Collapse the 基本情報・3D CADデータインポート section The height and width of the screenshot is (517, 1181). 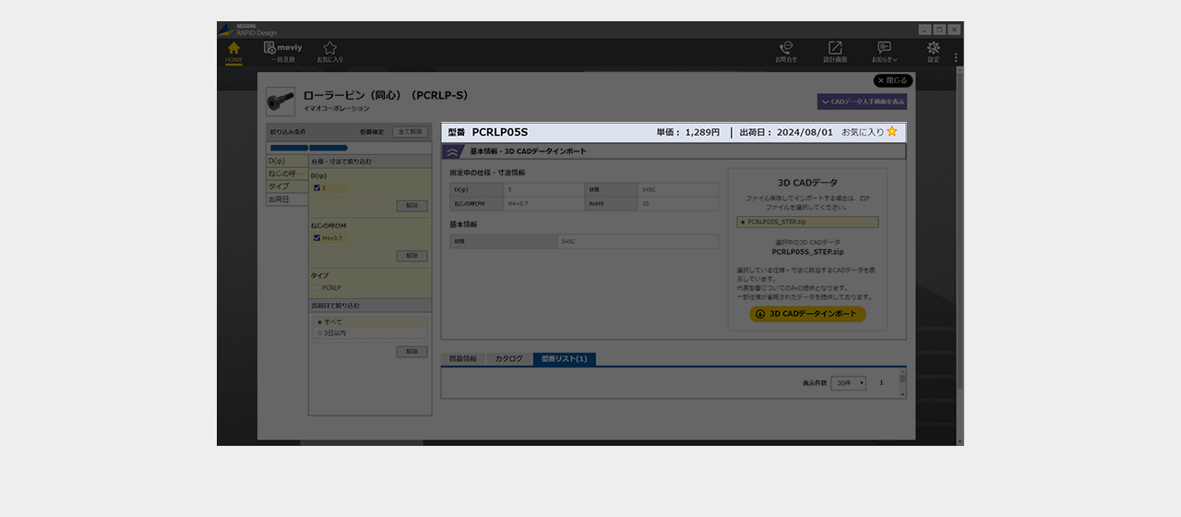pyautogui.click(x=453, y=151)
